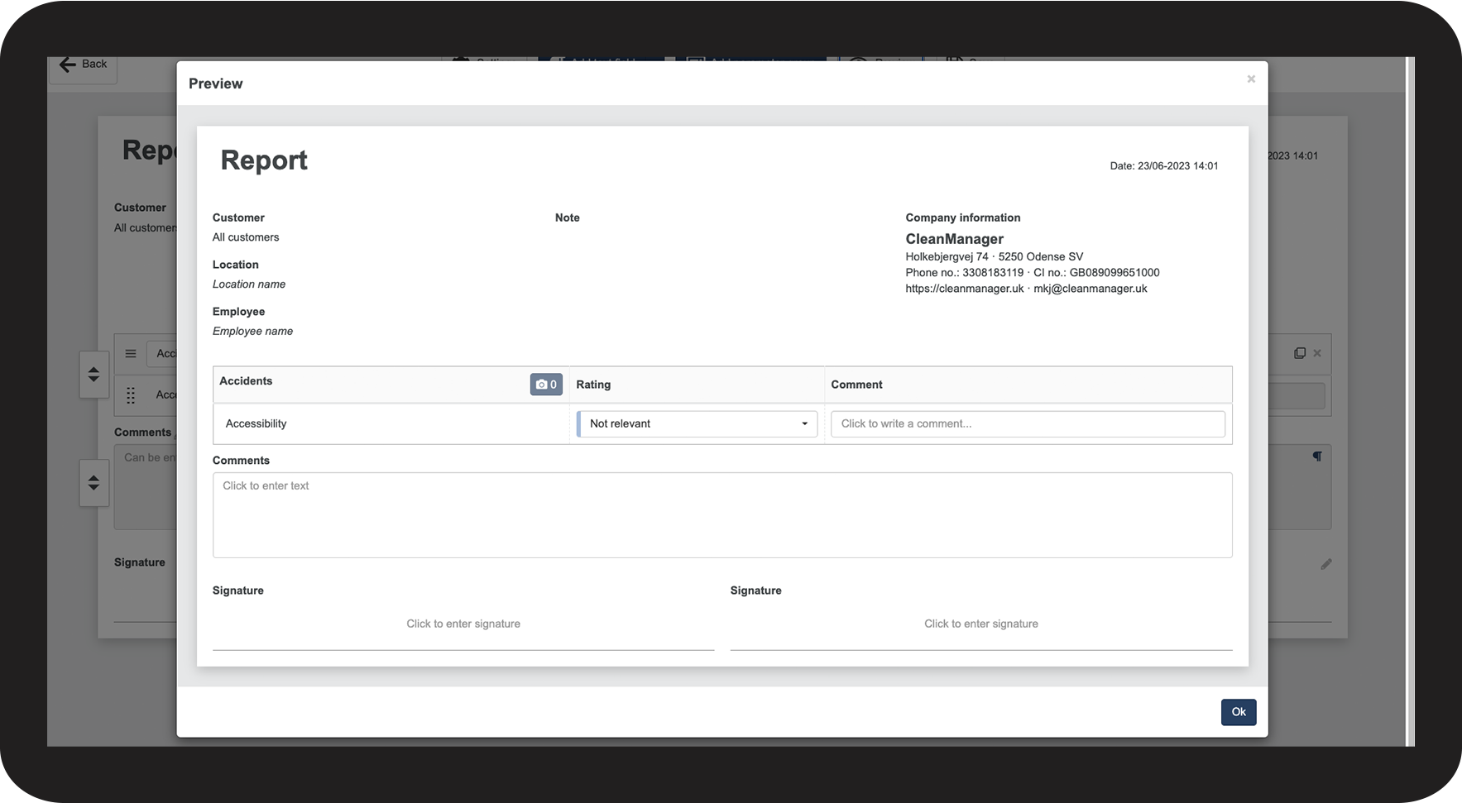The height and width of the screenshot is (803, 1462).
Task: Click the 'Click to enter text' comments area
Action: (722, 515)
